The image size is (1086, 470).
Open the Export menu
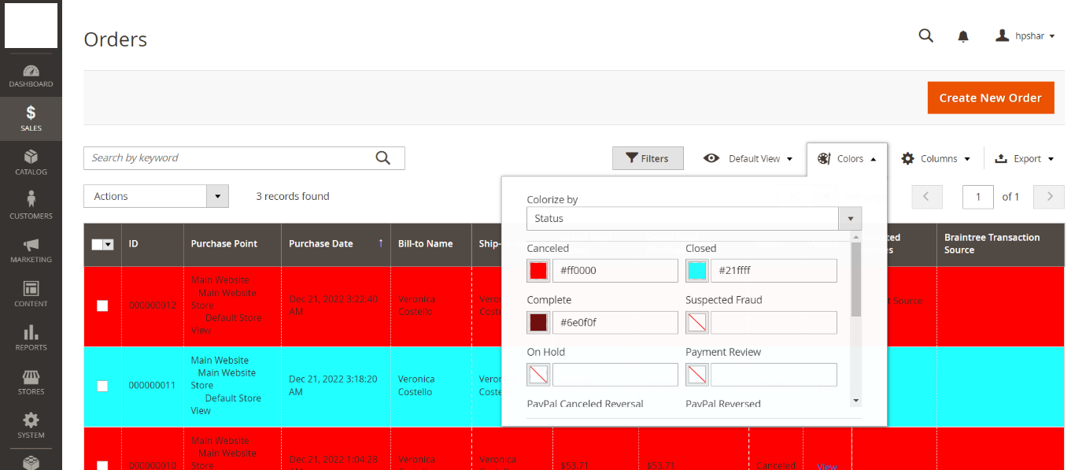coord(1023,158)
